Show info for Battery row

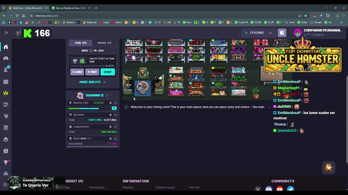(110, 103)
